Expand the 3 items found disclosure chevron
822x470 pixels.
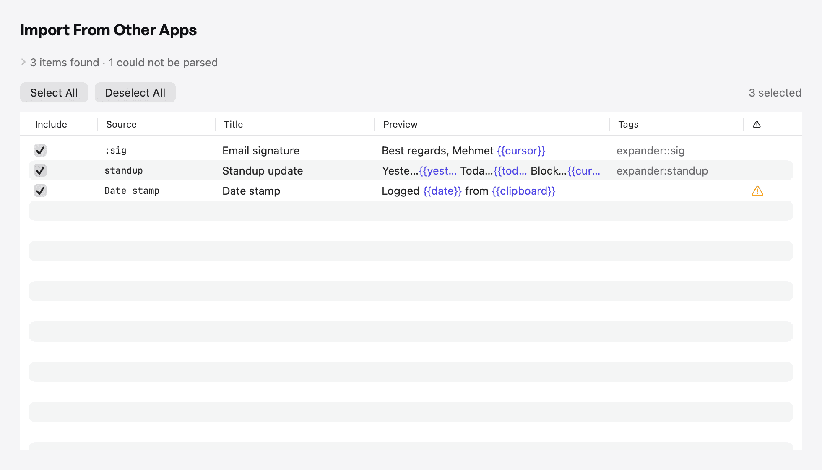click(x=23, y=62)
